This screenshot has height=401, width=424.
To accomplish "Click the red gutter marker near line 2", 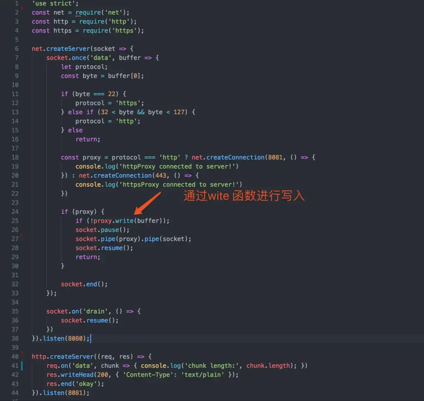I will pos(22,8).
